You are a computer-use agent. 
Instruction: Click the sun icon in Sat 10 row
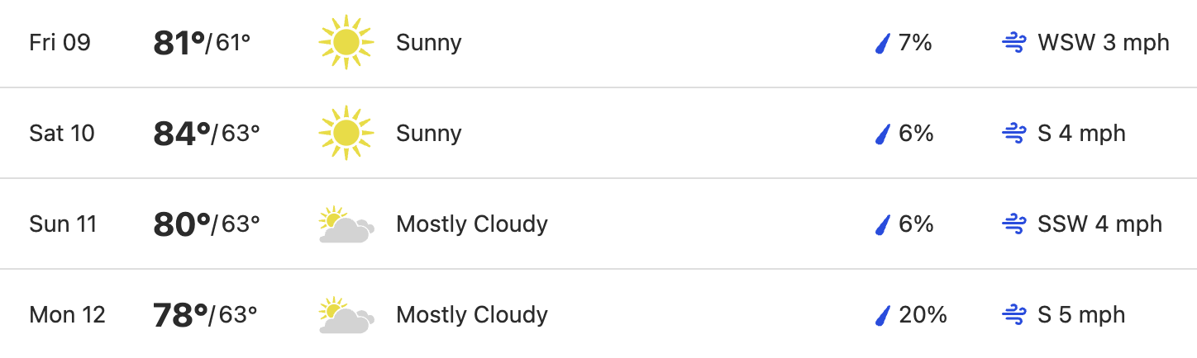(x=346, y=133)
